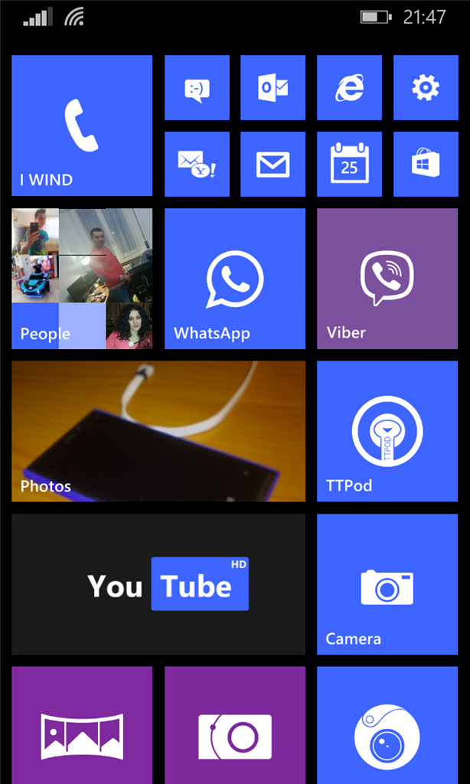The width and height of the screenshot is (470, 784).
Task: Launch the TTPod music tile
Action: coord(387,431)
